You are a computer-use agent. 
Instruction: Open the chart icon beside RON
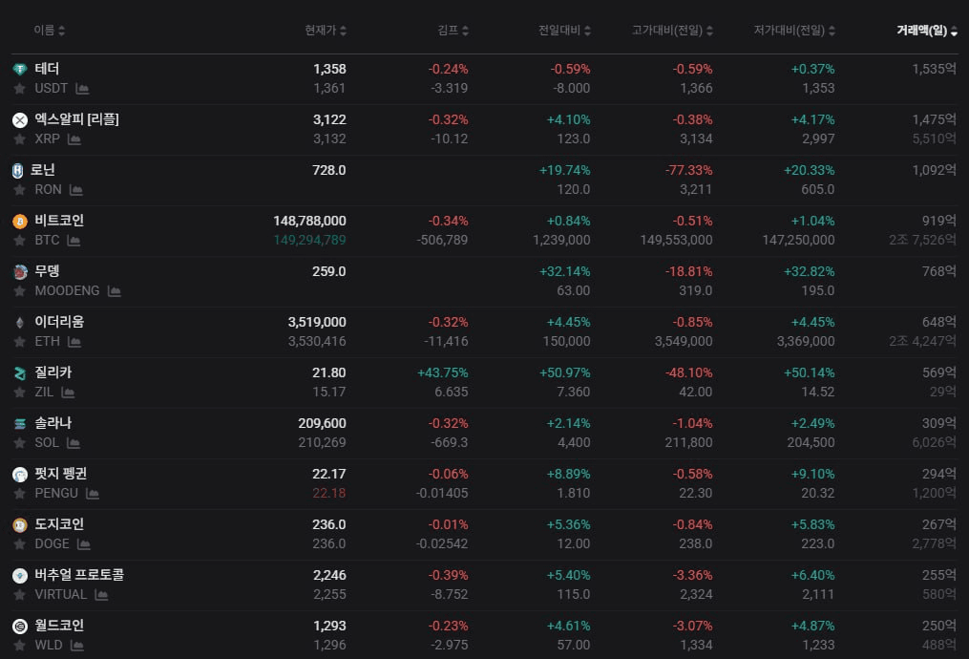click(76, 190)
